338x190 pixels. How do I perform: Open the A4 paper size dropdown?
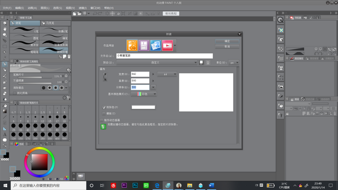167,74
